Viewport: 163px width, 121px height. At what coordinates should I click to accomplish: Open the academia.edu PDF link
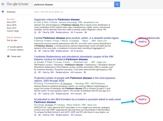coord(149,38)
